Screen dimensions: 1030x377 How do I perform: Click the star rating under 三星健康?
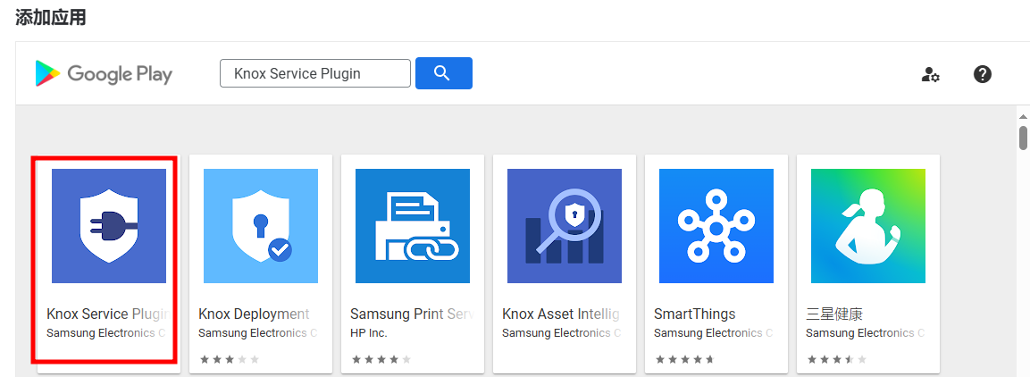pos(836,359)
